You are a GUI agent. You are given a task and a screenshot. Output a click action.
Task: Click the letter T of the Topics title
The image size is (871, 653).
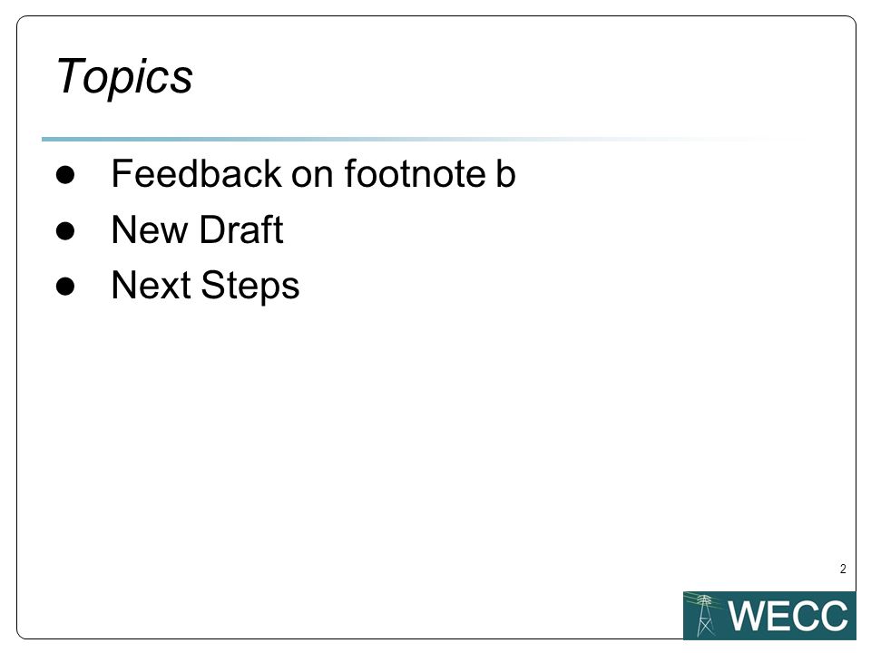click(x=71, y=75)
